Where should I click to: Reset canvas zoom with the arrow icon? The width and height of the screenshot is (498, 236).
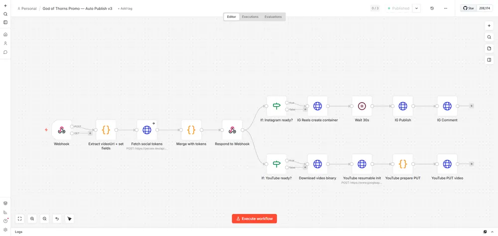click(57, 219)
